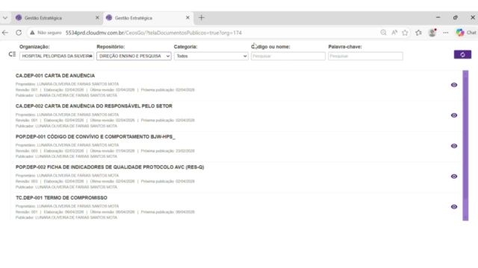Reload the page in the browser
478x268 pixels.
tap(19, 33)
